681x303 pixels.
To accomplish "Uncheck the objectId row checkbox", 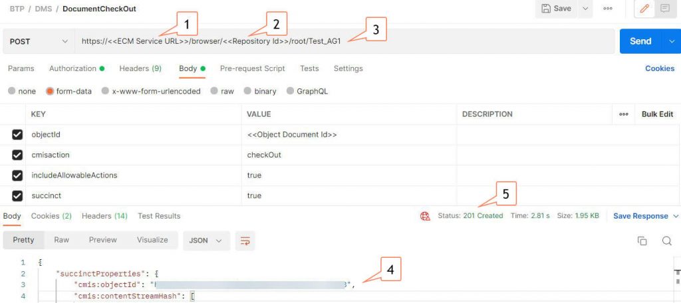I will click(x=17, y=135).
